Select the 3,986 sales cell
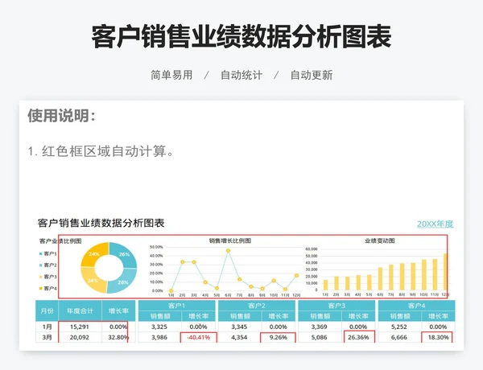 (x=159, y=337)
